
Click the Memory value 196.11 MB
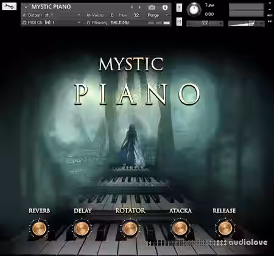[120, 23]
